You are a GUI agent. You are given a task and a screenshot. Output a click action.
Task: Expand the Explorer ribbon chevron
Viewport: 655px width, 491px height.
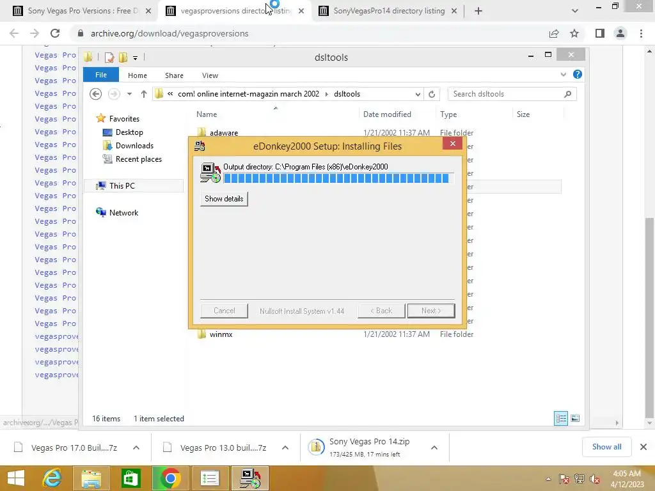click(x=563, y=75)
